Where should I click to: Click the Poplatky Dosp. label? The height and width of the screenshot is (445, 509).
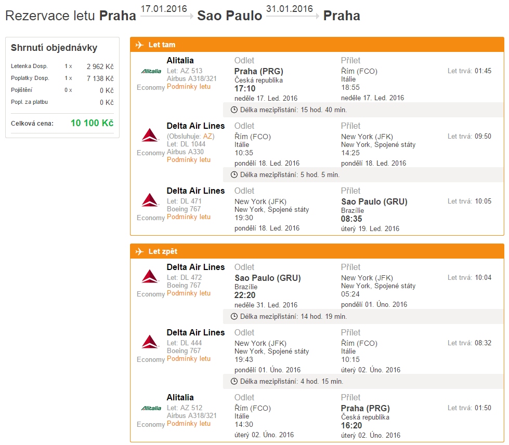30,78
